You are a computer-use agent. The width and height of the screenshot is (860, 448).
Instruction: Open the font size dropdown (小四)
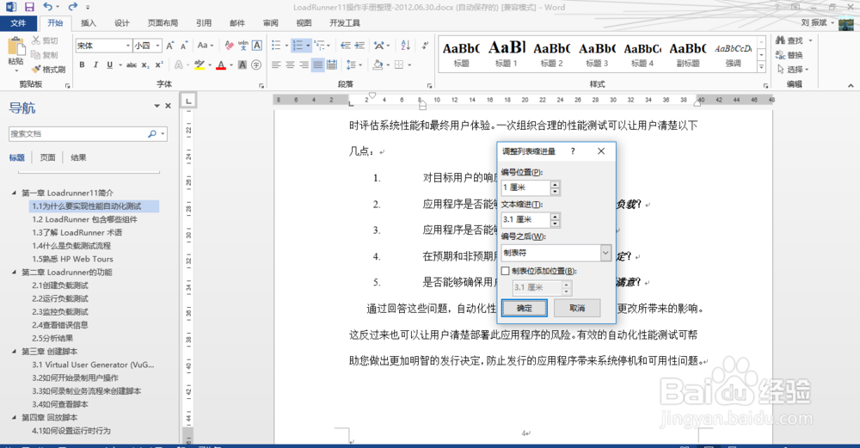pyautogui.click(x=158, y=46)
